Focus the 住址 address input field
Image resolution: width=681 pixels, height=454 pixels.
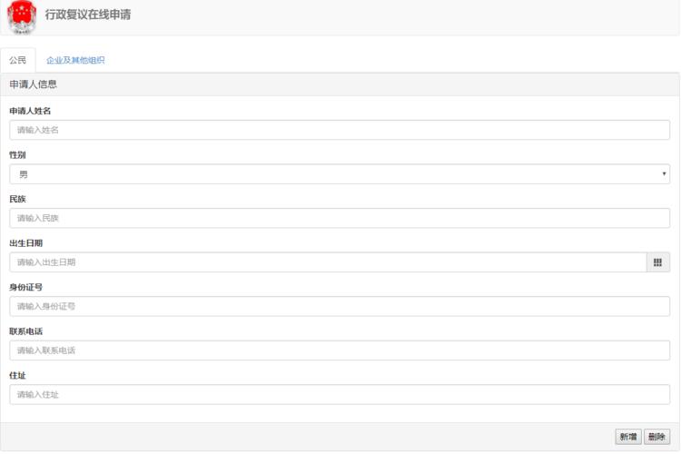(340, 394)
